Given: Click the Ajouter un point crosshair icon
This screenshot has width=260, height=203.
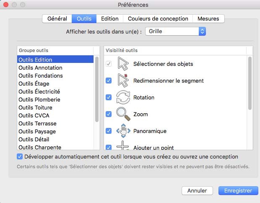Looking at the screenshot, I should [x=123, y=146].
